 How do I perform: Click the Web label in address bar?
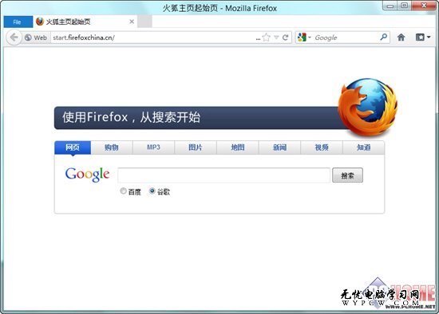[41, 37]
